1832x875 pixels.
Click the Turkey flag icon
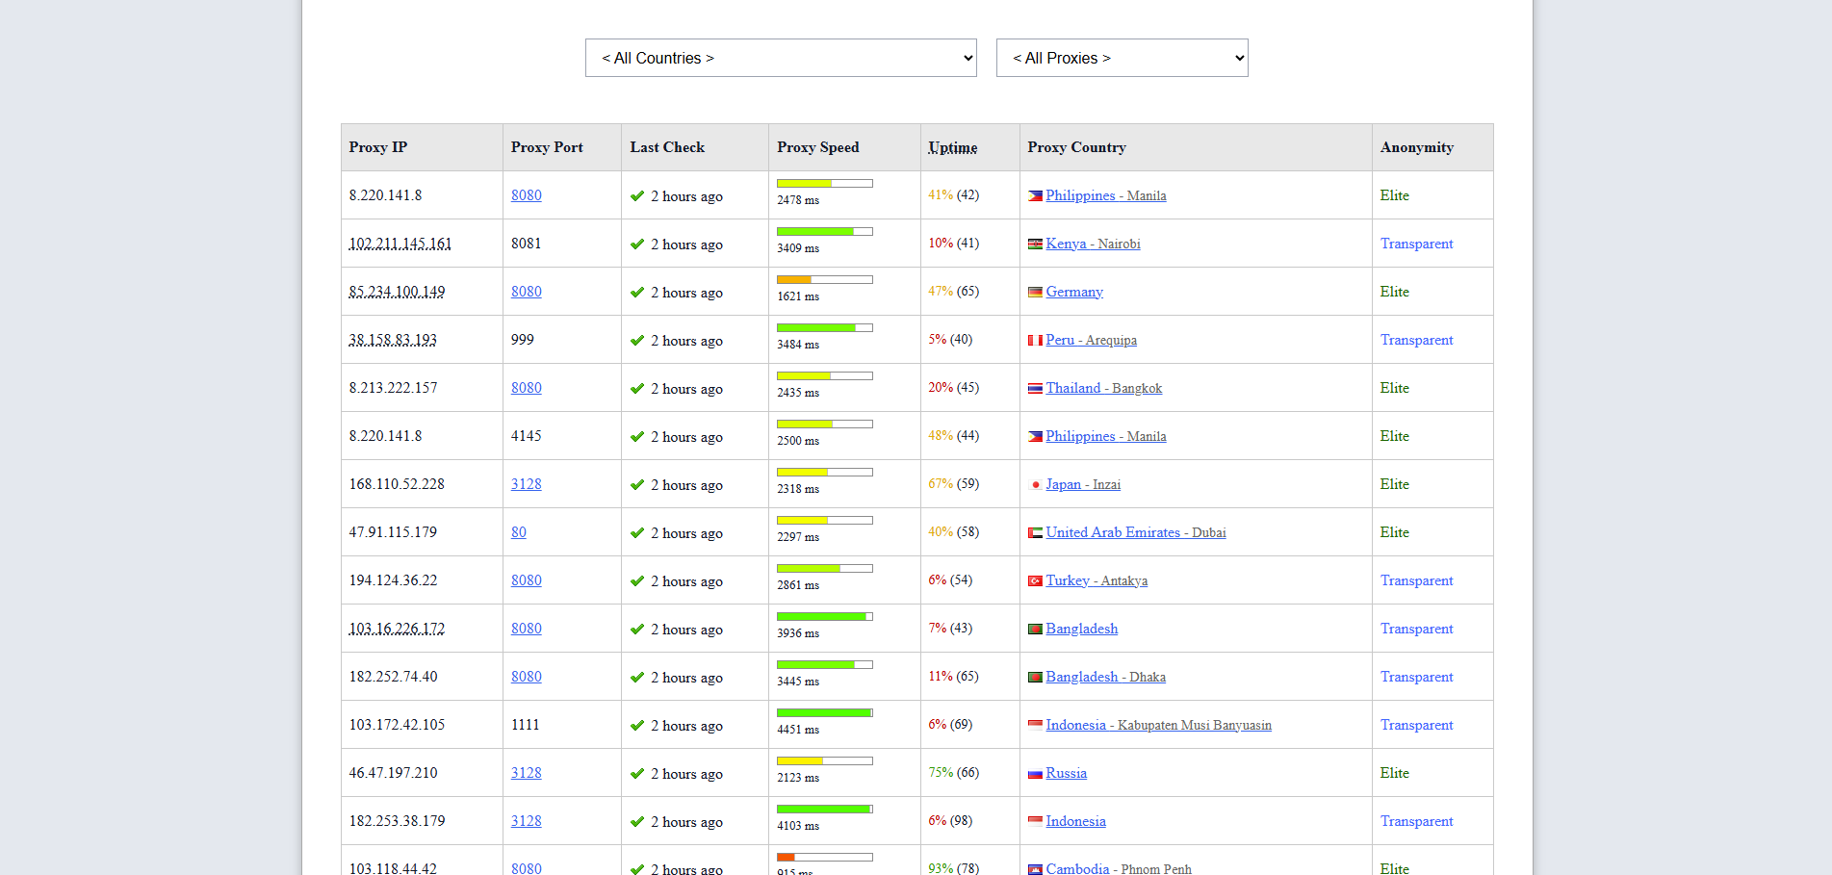(1035, 581)
